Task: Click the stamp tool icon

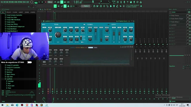Action: (x=68, y=6)
